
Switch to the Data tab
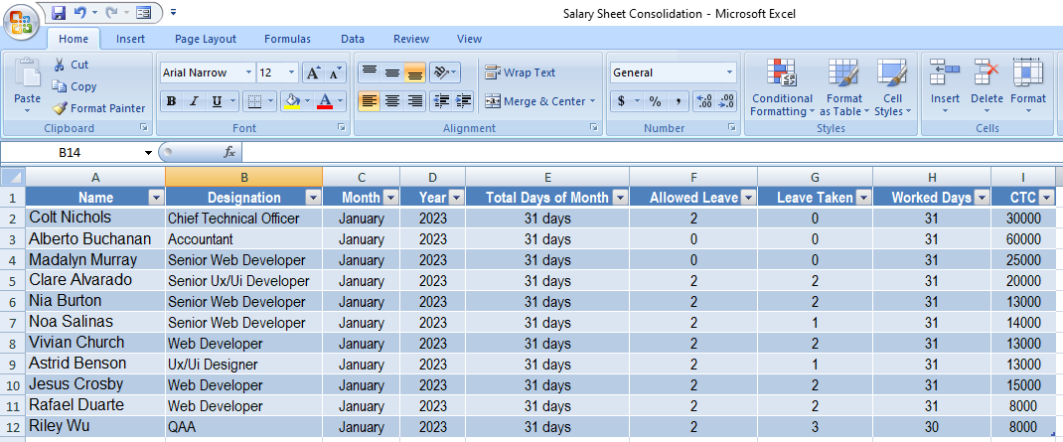pyautogui.click(x=353, y=40)
